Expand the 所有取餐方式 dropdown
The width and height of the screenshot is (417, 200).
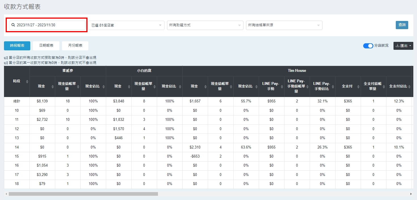[x=205, y=25]
